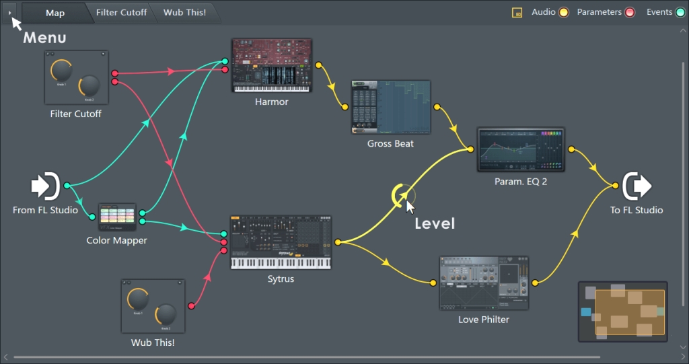Select the Love Philter plugin node
Viewport: 689px width, 364px height.
coord(484,283)
